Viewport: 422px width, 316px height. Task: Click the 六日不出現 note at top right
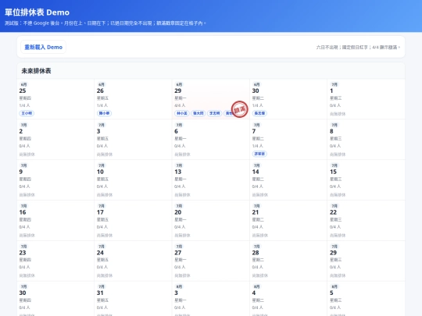(x=358, y=48)
